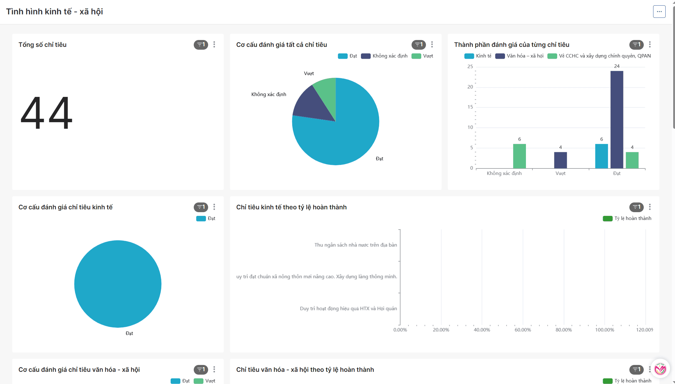675x384 pixels.
Task: Click filter badge on Chỉ tiêu kinh tế theo tỷ lệ card
Action: [636, 207]
